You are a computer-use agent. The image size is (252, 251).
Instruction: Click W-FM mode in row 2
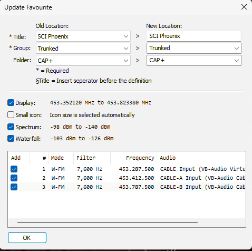pos(58,178)
